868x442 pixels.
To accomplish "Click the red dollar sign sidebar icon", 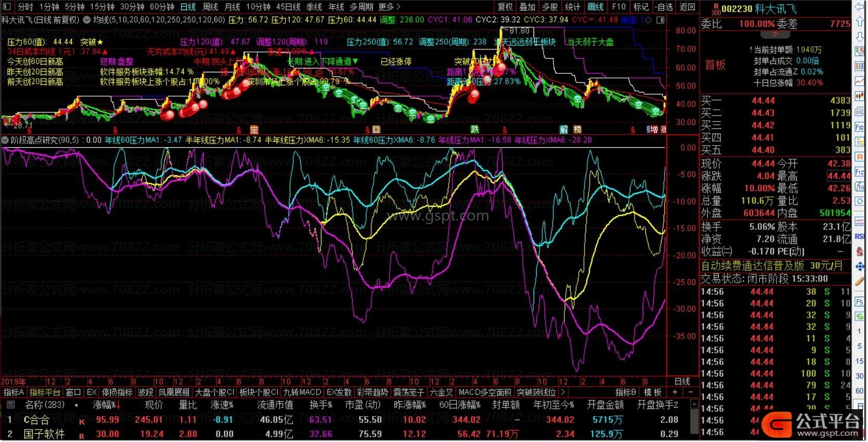I will (860, 251).
